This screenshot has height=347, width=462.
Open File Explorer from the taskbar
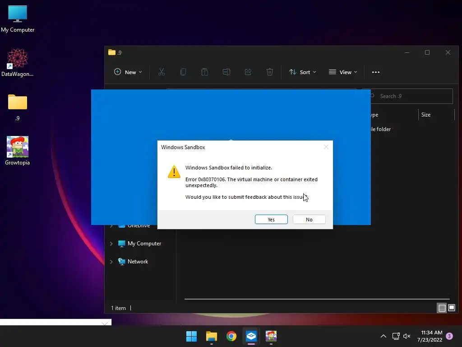[212, 336]
